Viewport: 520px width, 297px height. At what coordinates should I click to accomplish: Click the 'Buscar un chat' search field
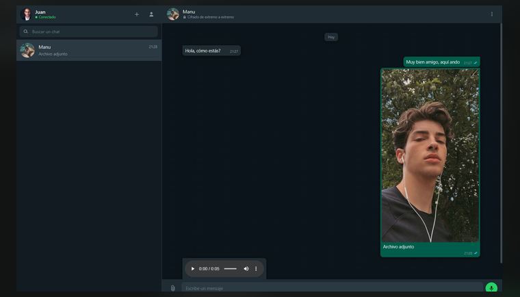click(88, 31)
